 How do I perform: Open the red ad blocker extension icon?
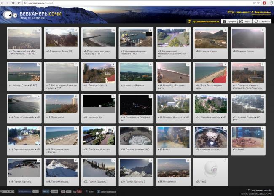265,3
